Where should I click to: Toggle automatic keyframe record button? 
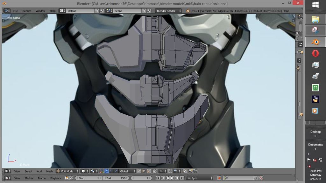(x=219, y=178)
